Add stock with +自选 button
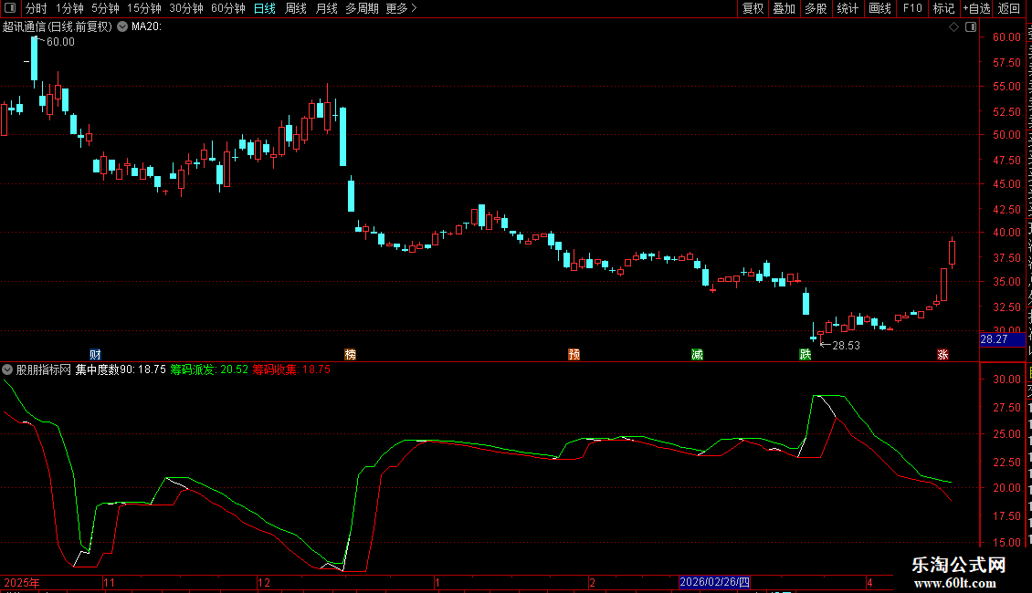The image size is (1032, 593). pos(976,8)
